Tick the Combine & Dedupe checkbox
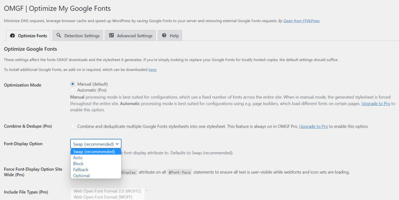Screen dimensions: 399x200 point(73,126)
